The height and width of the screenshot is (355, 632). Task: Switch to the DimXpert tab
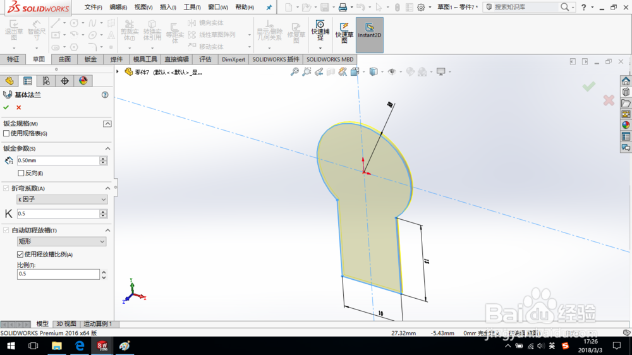pos(233,59)
